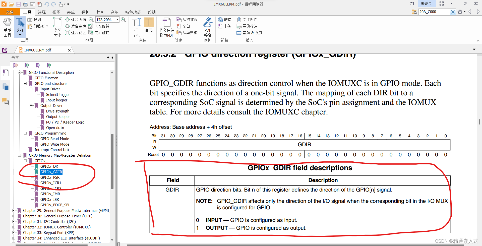Open dropdown under the Select tool
The image size is (482, 246).
click(x=20, y=35)
